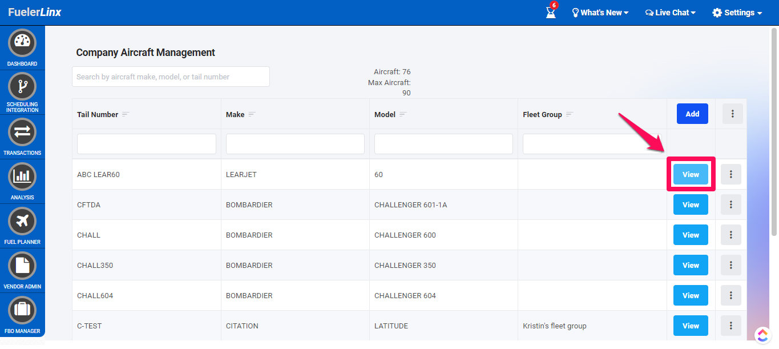Click the Add aircraft button

(x=692, y=114)
